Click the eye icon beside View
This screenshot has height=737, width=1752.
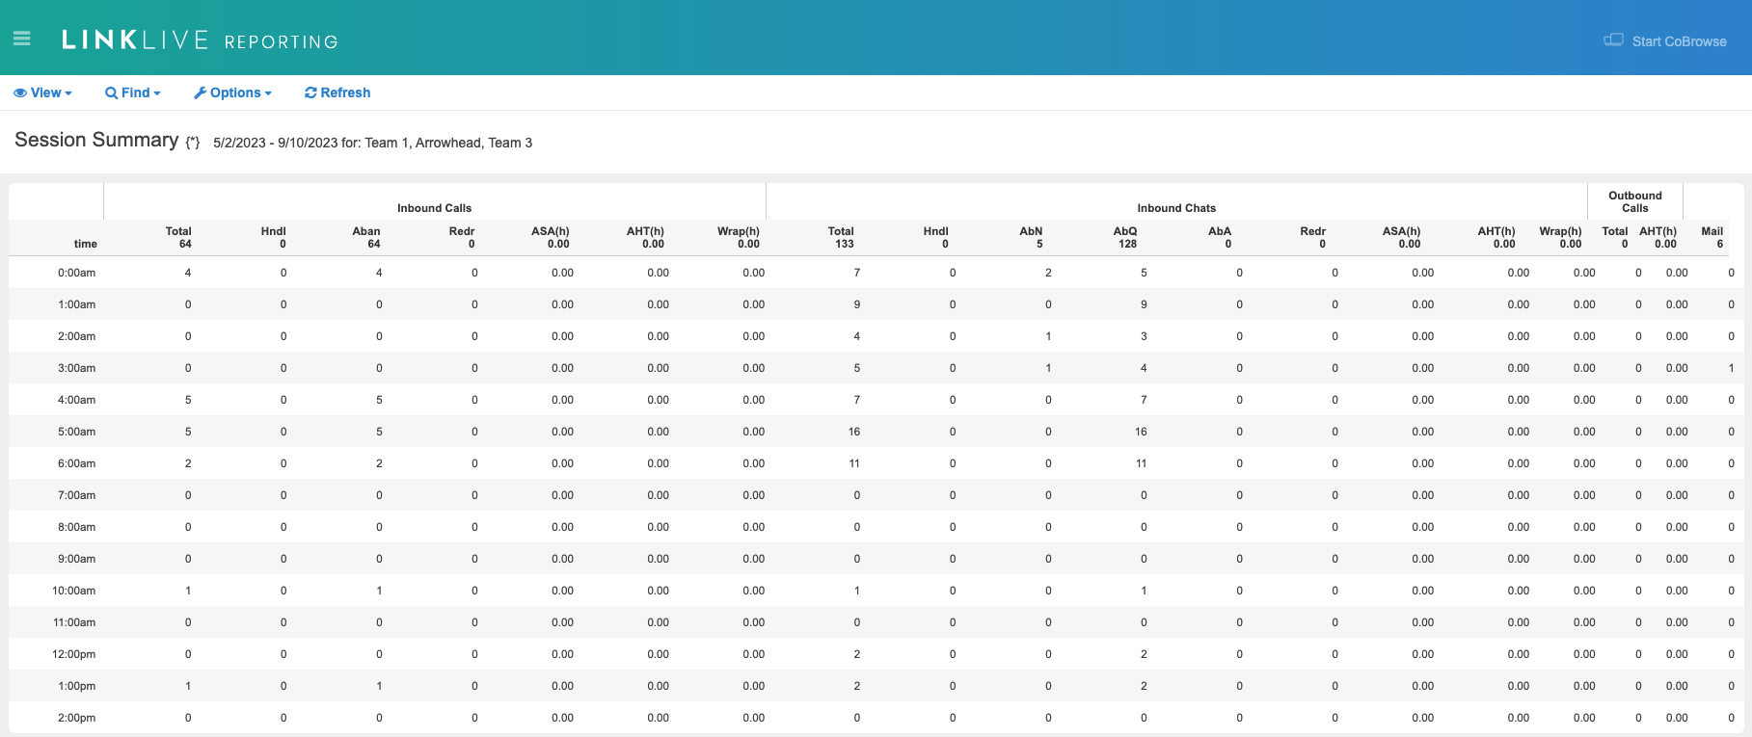pyautogui.click(x=19, y=93)
